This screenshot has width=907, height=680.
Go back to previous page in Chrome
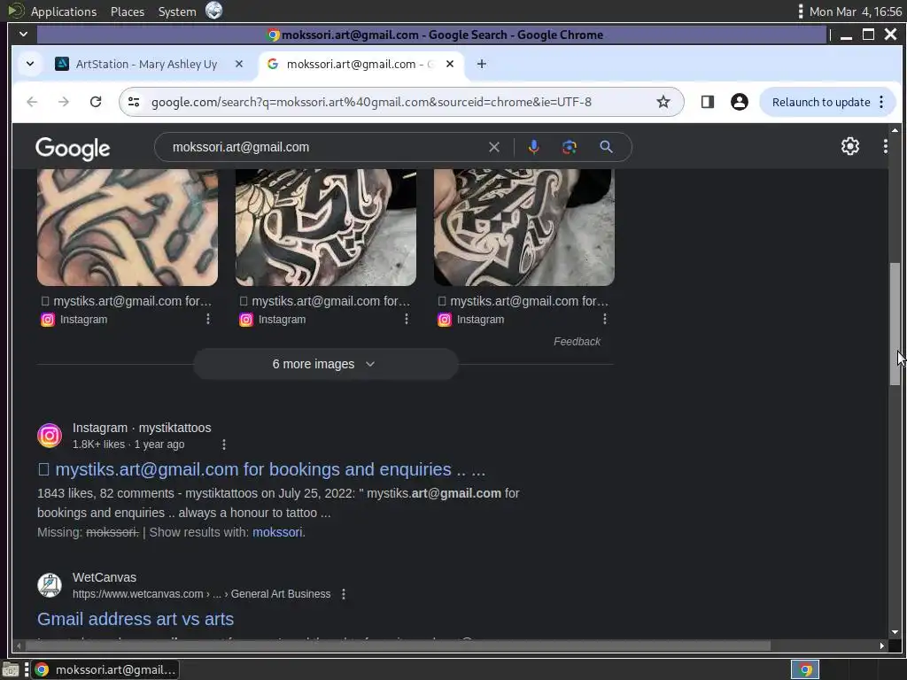32,102
